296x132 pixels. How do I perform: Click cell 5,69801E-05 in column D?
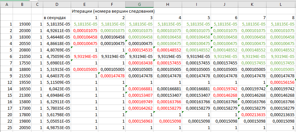pos(57,63)
